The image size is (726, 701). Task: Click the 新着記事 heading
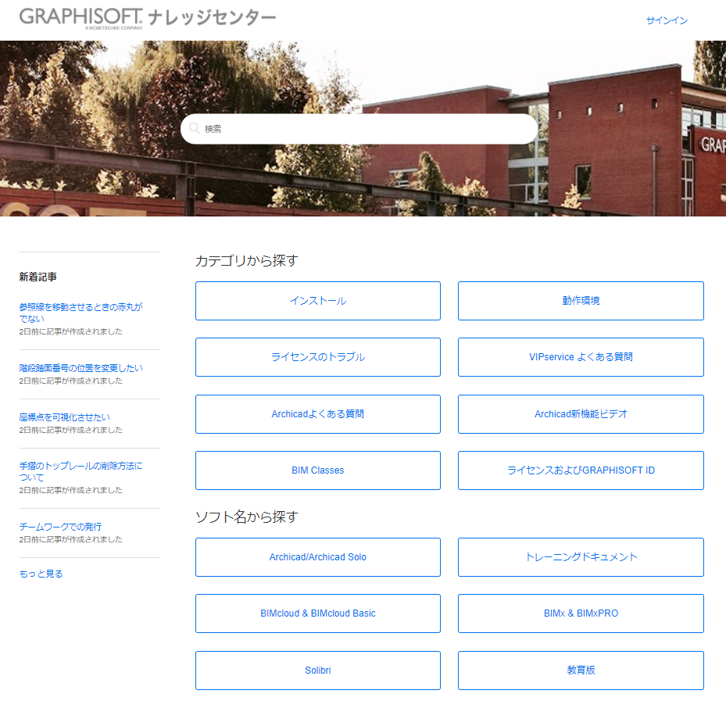38,277
